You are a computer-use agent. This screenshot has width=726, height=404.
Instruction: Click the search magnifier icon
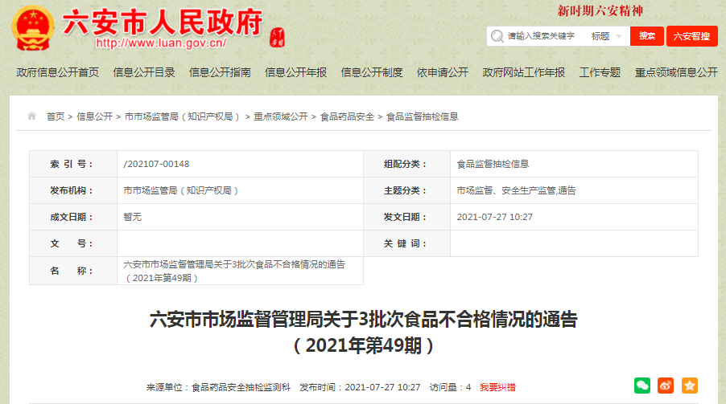(x=497, y=36)
